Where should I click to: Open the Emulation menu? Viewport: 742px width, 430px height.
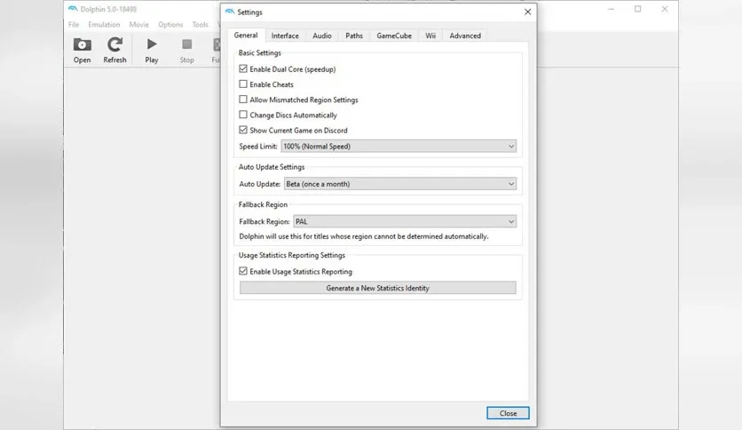104,25
